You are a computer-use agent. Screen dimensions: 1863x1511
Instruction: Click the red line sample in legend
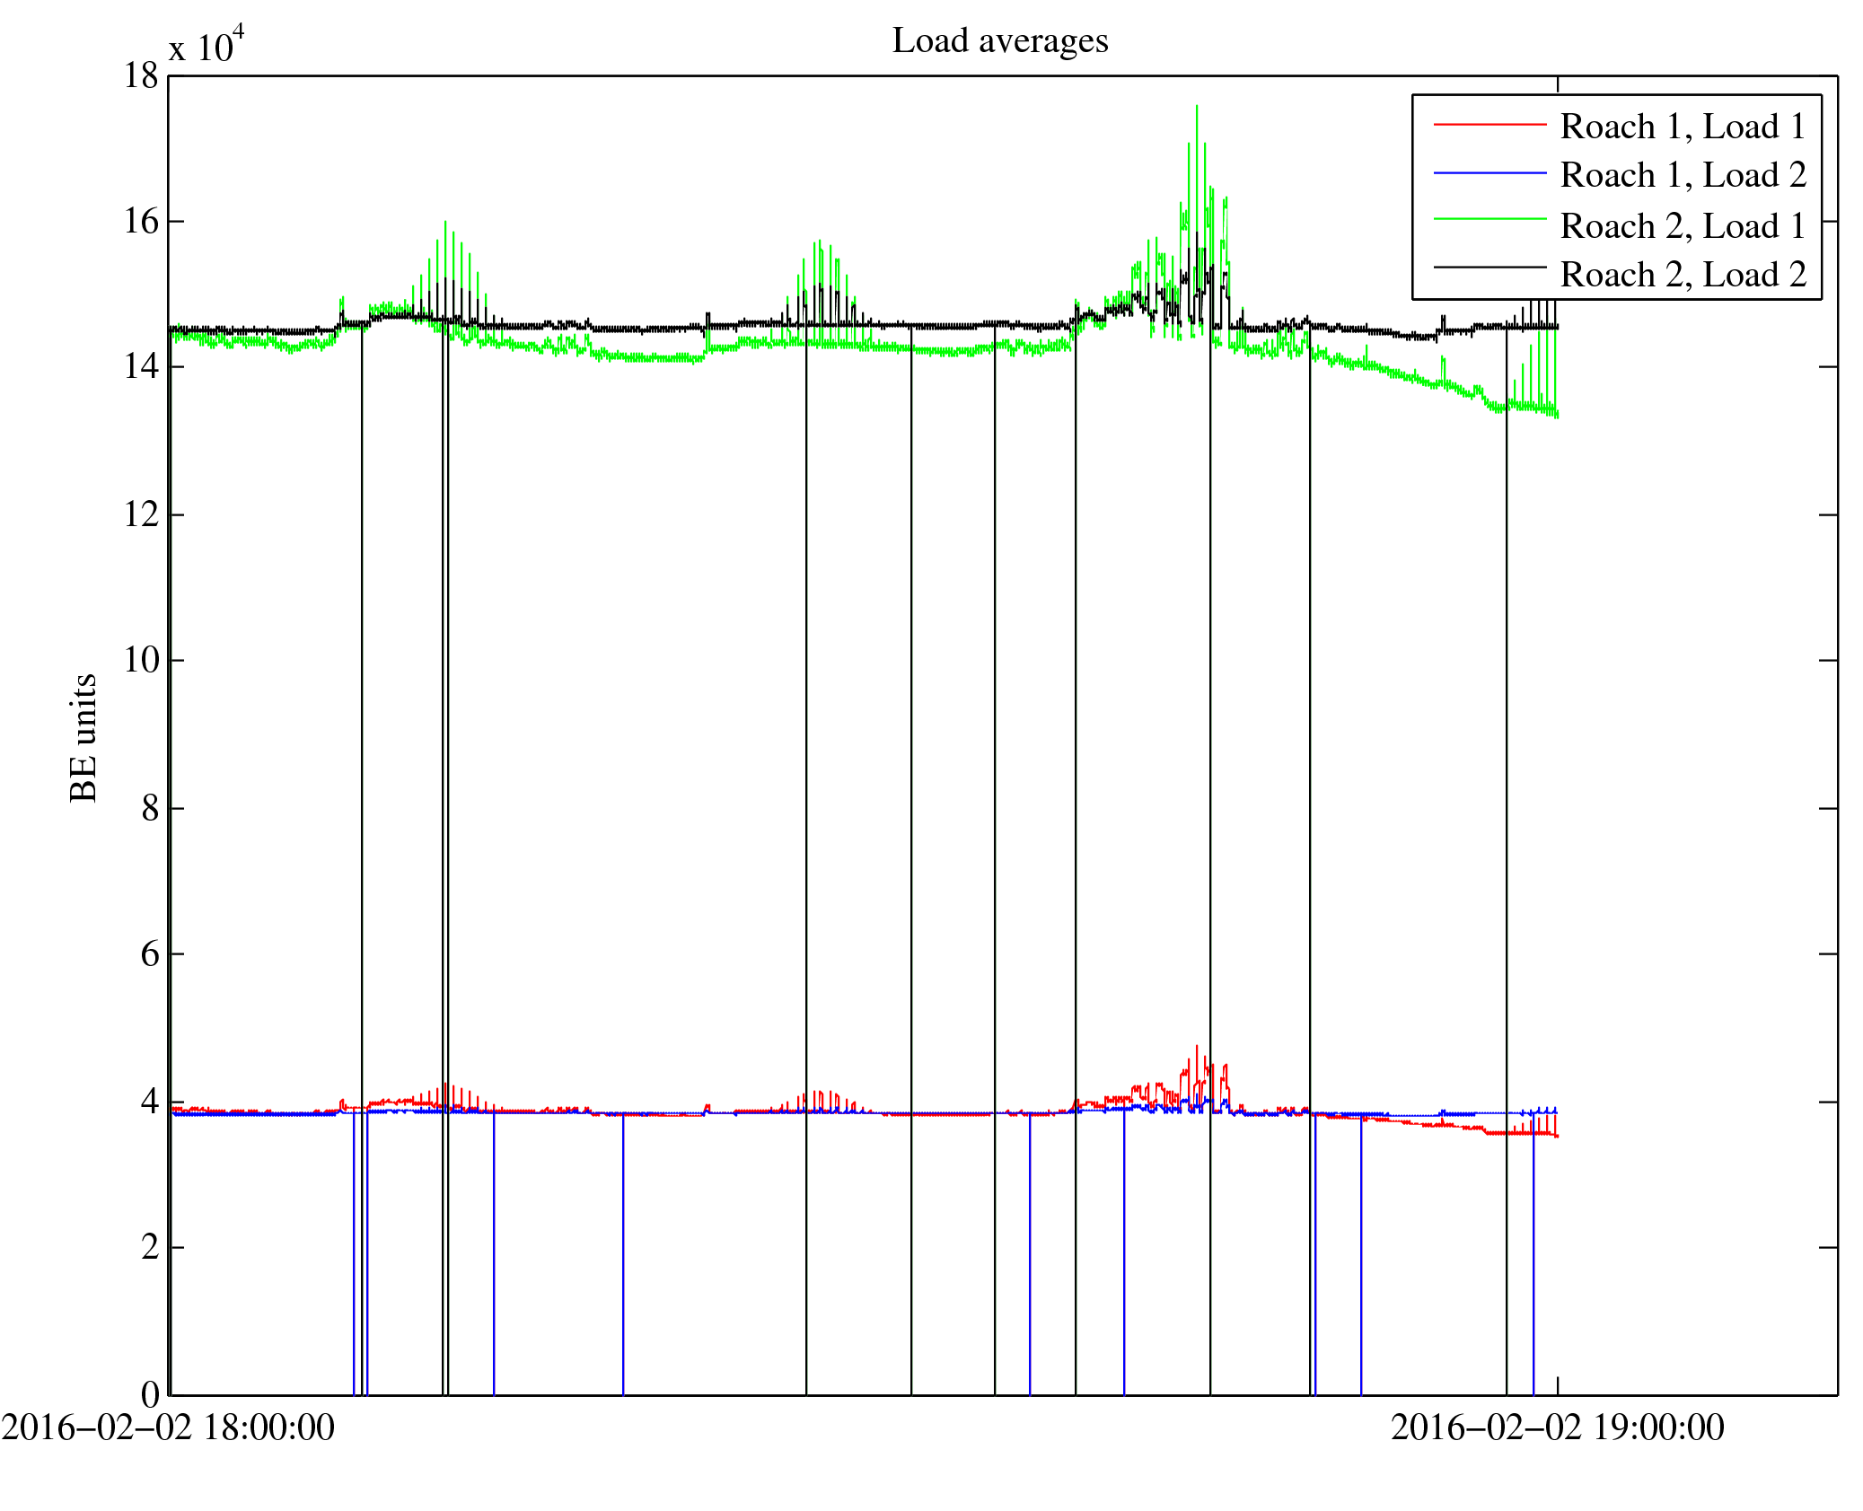1490,124
